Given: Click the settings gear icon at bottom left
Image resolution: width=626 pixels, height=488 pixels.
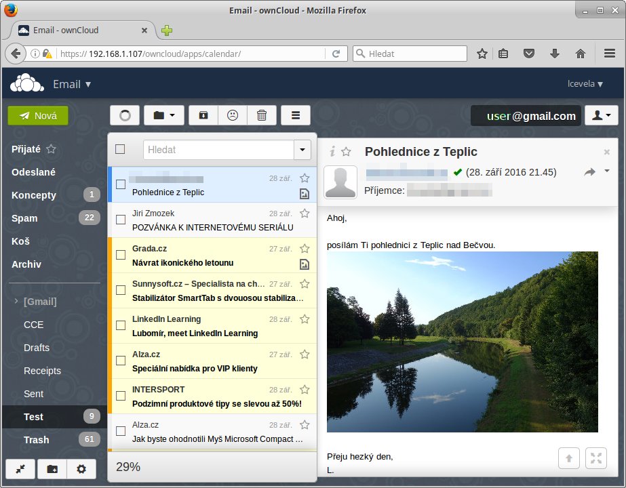Looking at the screenshot, I should click(x=81, y=469).
